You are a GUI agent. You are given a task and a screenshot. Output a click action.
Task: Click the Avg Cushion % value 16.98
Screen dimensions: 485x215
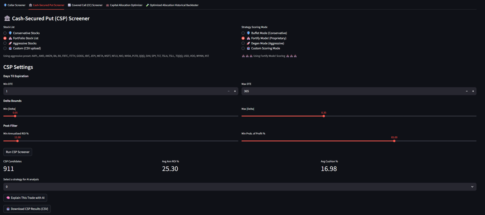(x=329, y=169)
